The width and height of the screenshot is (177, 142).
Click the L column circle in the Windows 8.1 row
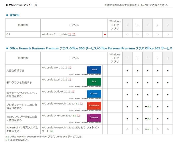[x=128, y=34]
